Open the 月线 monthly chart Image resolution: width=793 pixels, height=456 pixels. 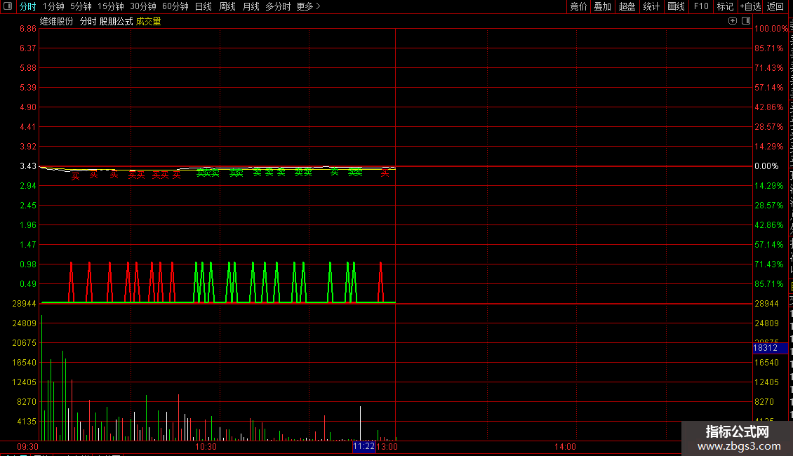click(x=251, y=6)
